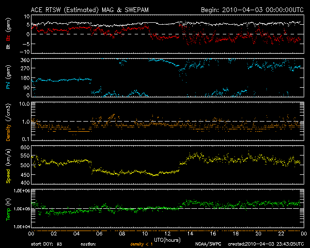
Task: Click the orange 'density < 1' legend
Action: click(141, 244)
